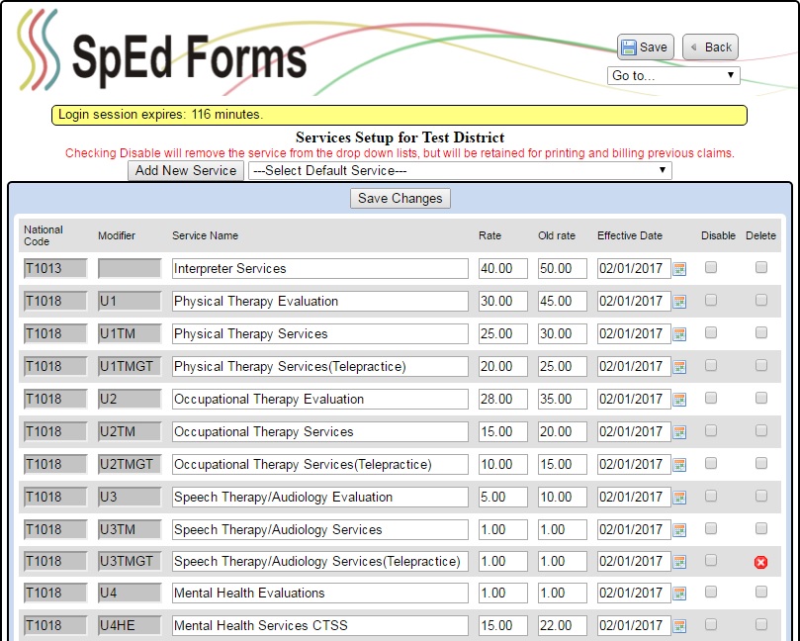Image resolution: width=800 pixels, height=641 pixels.
Task: Open the Select Default Service dropdown
Action: pyautogui.click(x=460, y=171)
